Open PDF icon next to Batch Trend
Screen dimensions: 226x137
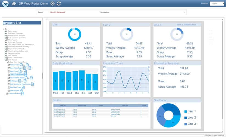click(20, 71)
